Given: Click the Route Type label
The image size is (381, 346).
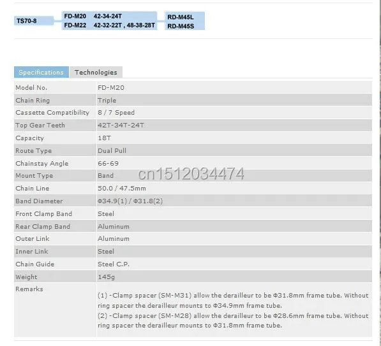Looking at the screenshot, I should click(34, 150).
